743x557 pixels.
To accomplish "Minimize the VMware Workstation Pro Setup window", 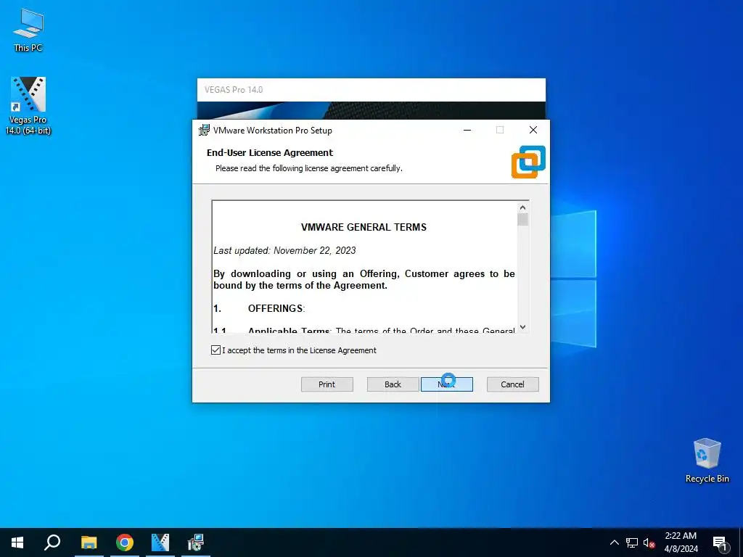I will [467, 130].
